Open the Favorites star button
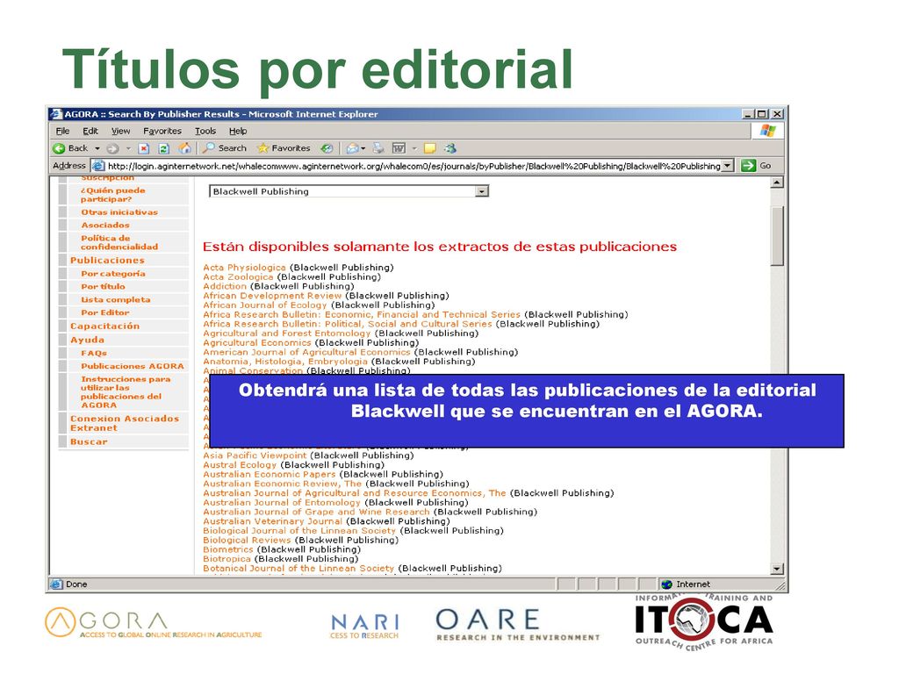 click(284, 148)
